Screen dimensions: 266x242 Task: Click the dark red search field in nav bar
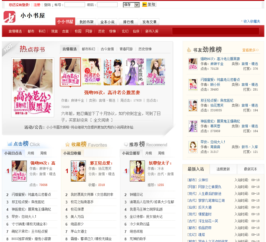click(216, 31)
